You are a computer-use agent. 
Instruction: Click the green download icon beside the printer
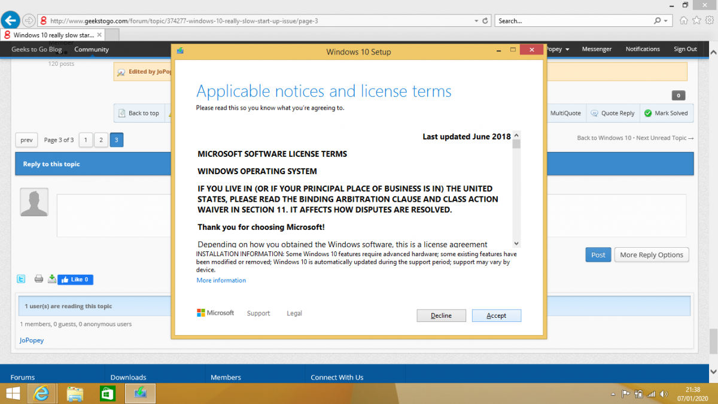pos(51,279)
